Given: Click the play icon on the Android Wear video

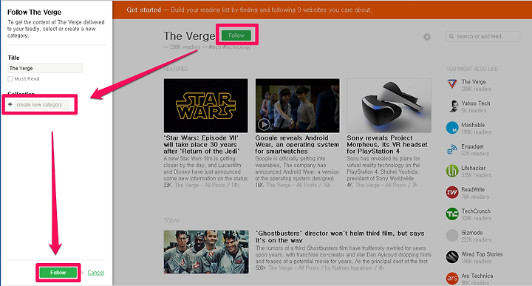Looking at the screenshot, I should pyautogui.click(x=264, y=124).
